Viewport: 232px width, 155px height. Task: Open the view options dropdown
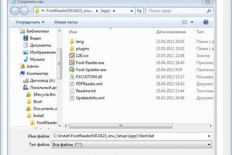click(191, 22)
